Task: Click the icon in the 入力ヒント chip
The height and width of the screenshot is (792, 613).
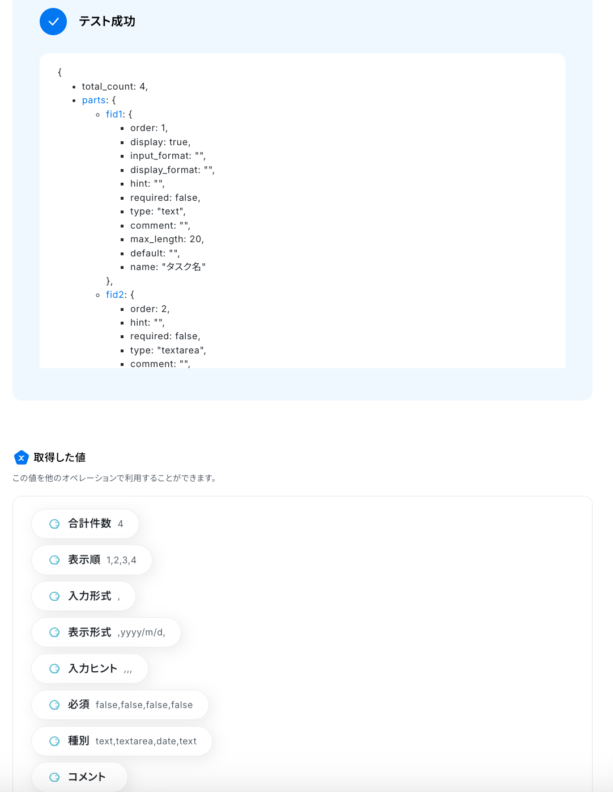Action: pyautogui.click(x=54, y=669)
